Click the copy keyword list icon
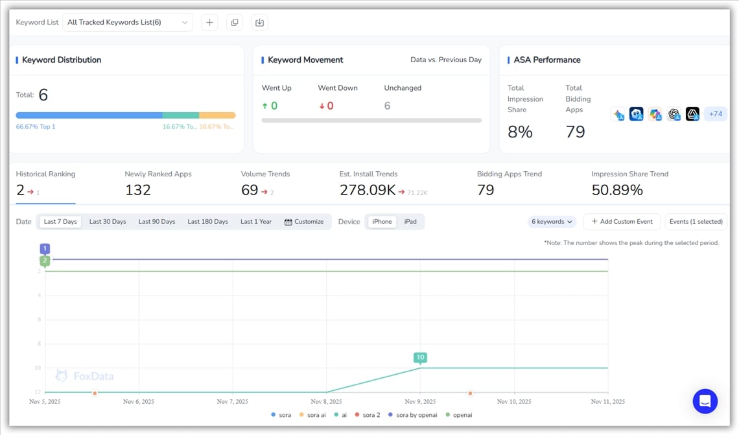The height and width of the screenshot is (435, 739). [235, 22]
